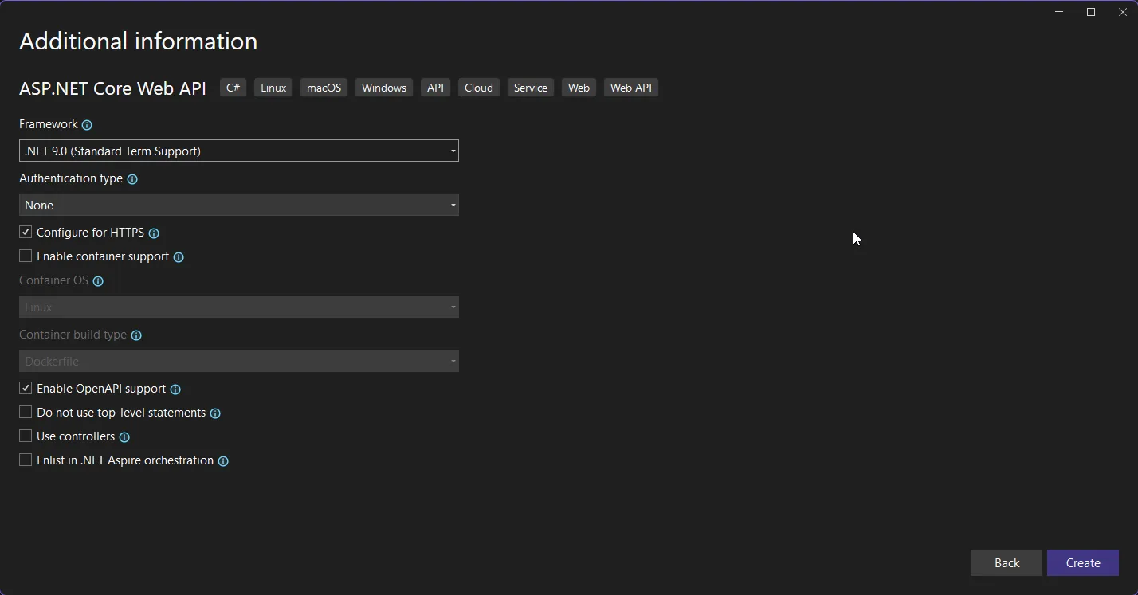Click the Enable OpenAPI support info icon
1138x595 pixels.
point(175,389)
